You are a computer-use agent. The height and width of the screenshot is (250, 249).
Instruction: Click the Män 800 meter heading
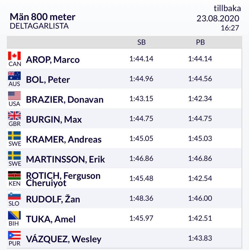point(43,17)
